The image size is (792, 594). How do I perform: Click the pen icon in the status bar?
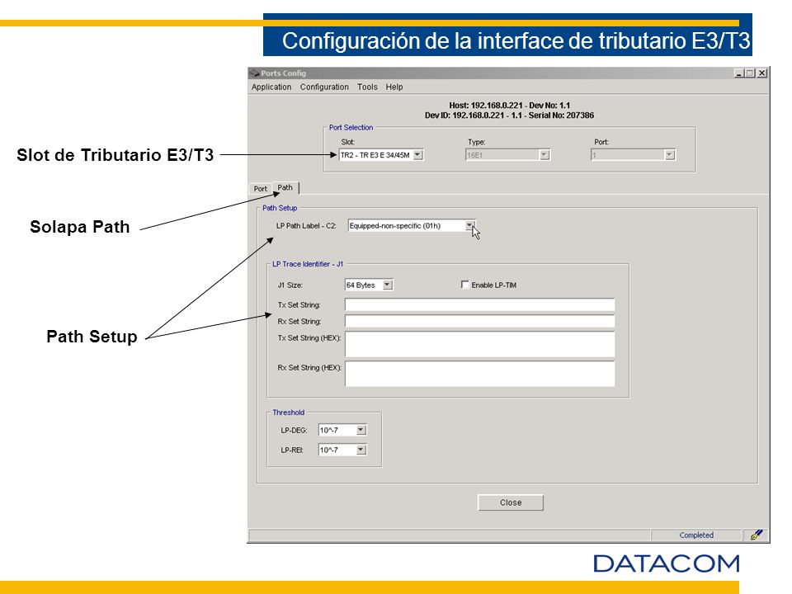[757, 535]
